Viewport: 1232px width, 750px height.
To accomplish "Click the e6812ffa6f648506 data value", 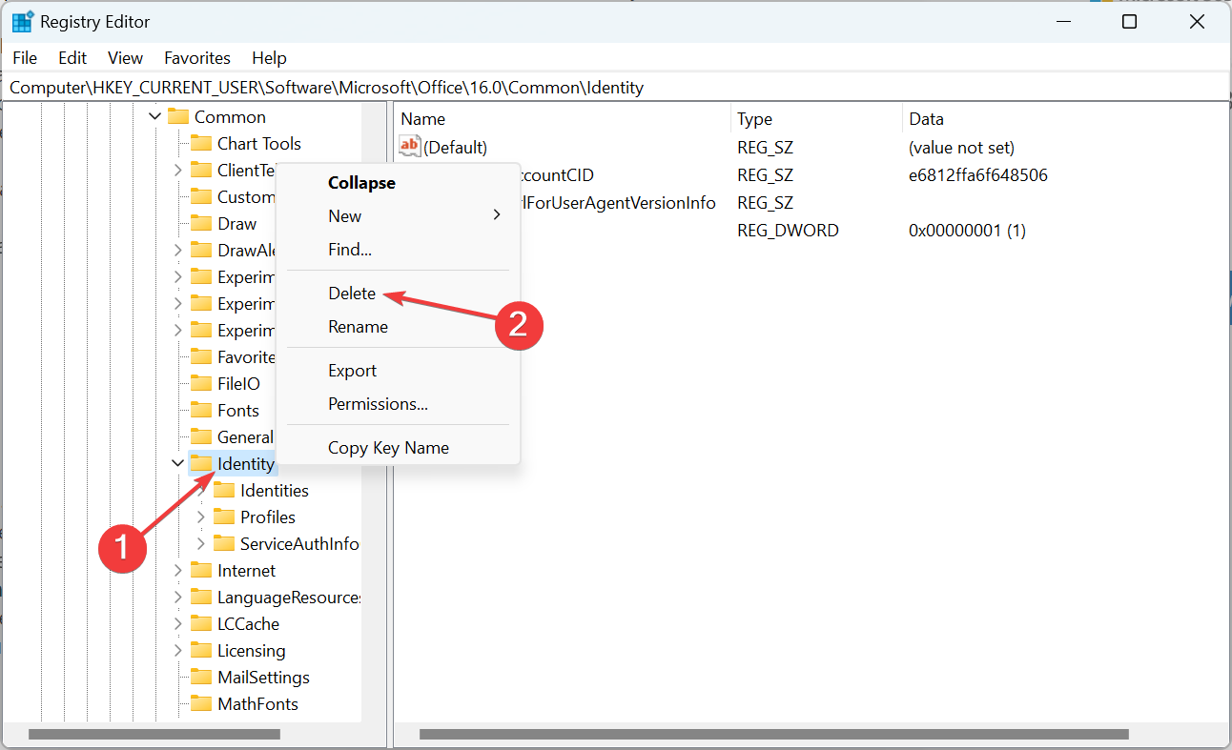I will [x=978, y=175].
